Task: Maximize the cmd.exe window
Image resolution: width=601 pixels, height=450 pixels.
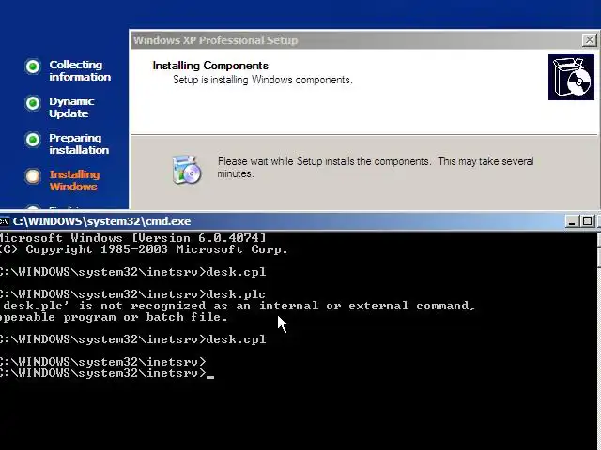Action: tap(587, 221)
